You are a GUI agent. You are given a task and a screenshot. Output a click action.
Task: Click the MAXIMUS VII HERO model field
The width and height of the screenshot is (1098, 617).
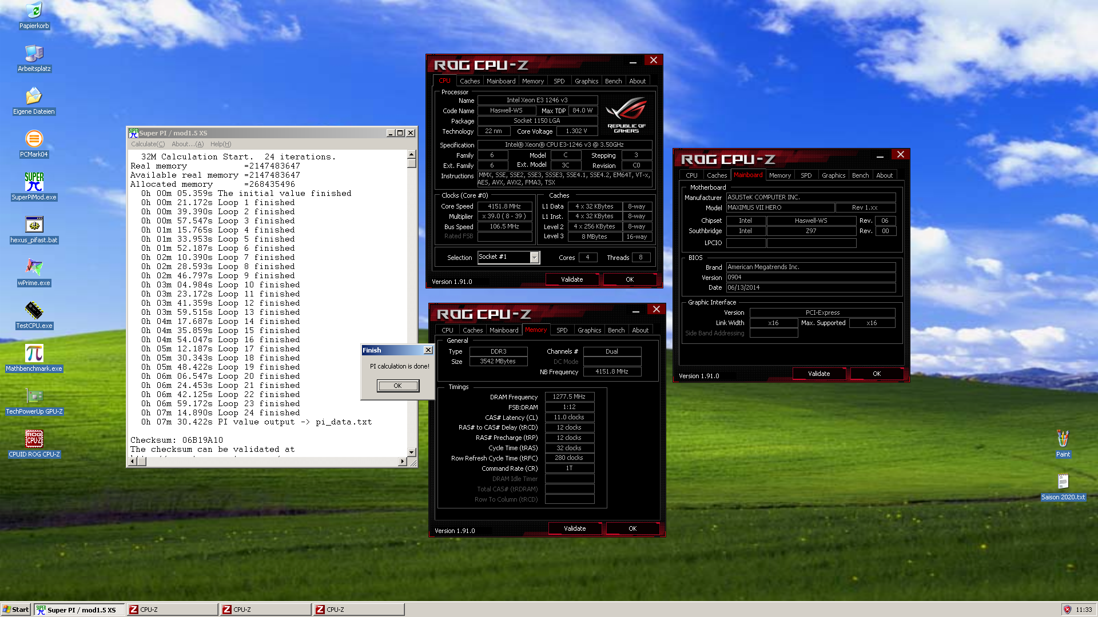pyautogui.click(x=780, y=208)
